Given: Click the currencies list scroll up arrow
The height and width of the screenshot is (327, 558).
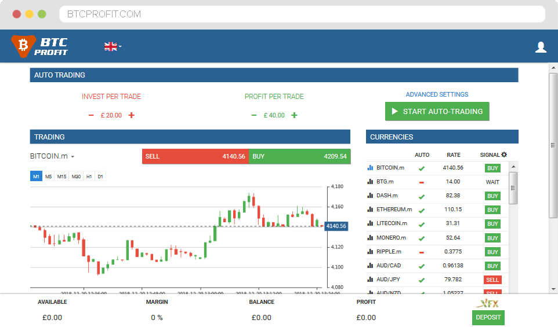Looking at the screenshot, I should (x=513, y=167).
